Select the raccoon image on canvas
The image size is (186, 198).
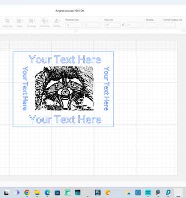pos(64,88)
